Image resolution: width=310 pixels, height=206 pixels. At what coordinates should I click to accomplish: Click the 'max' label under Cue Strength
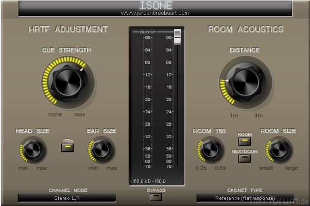(x=80, y=114)
